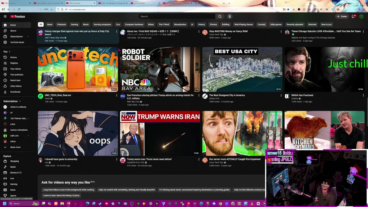Open options menu for UNC_TECH_final.avi
Viewport: 368px width, 207px height.
[116, 95]
